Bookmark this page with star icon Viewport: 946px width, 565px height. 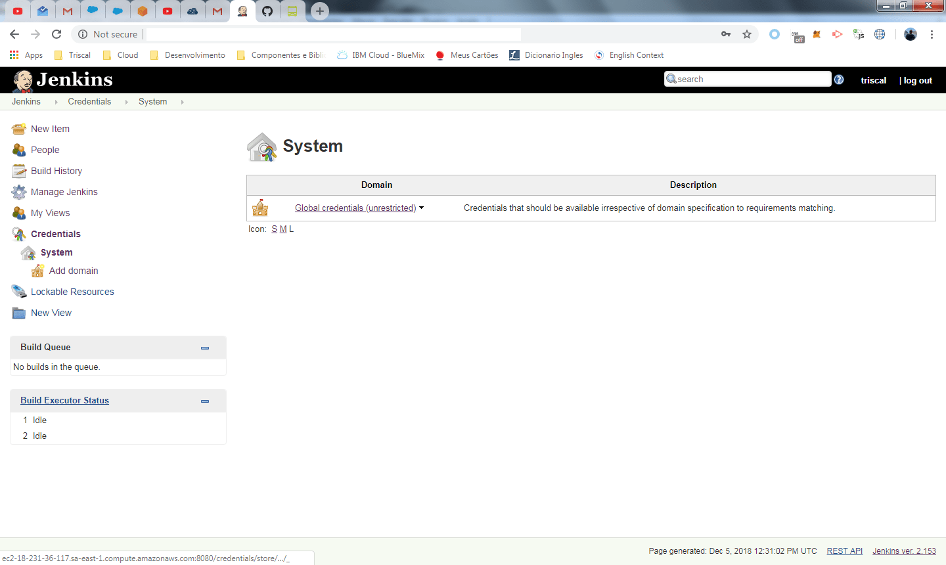point(747,34)
